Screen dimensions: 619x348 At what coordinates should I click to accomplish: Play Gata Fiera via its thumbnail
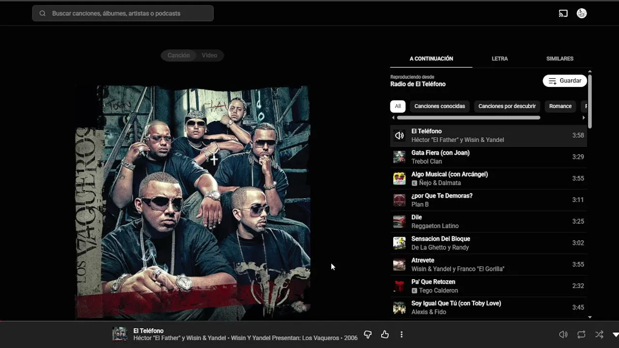tap(399, 157)
